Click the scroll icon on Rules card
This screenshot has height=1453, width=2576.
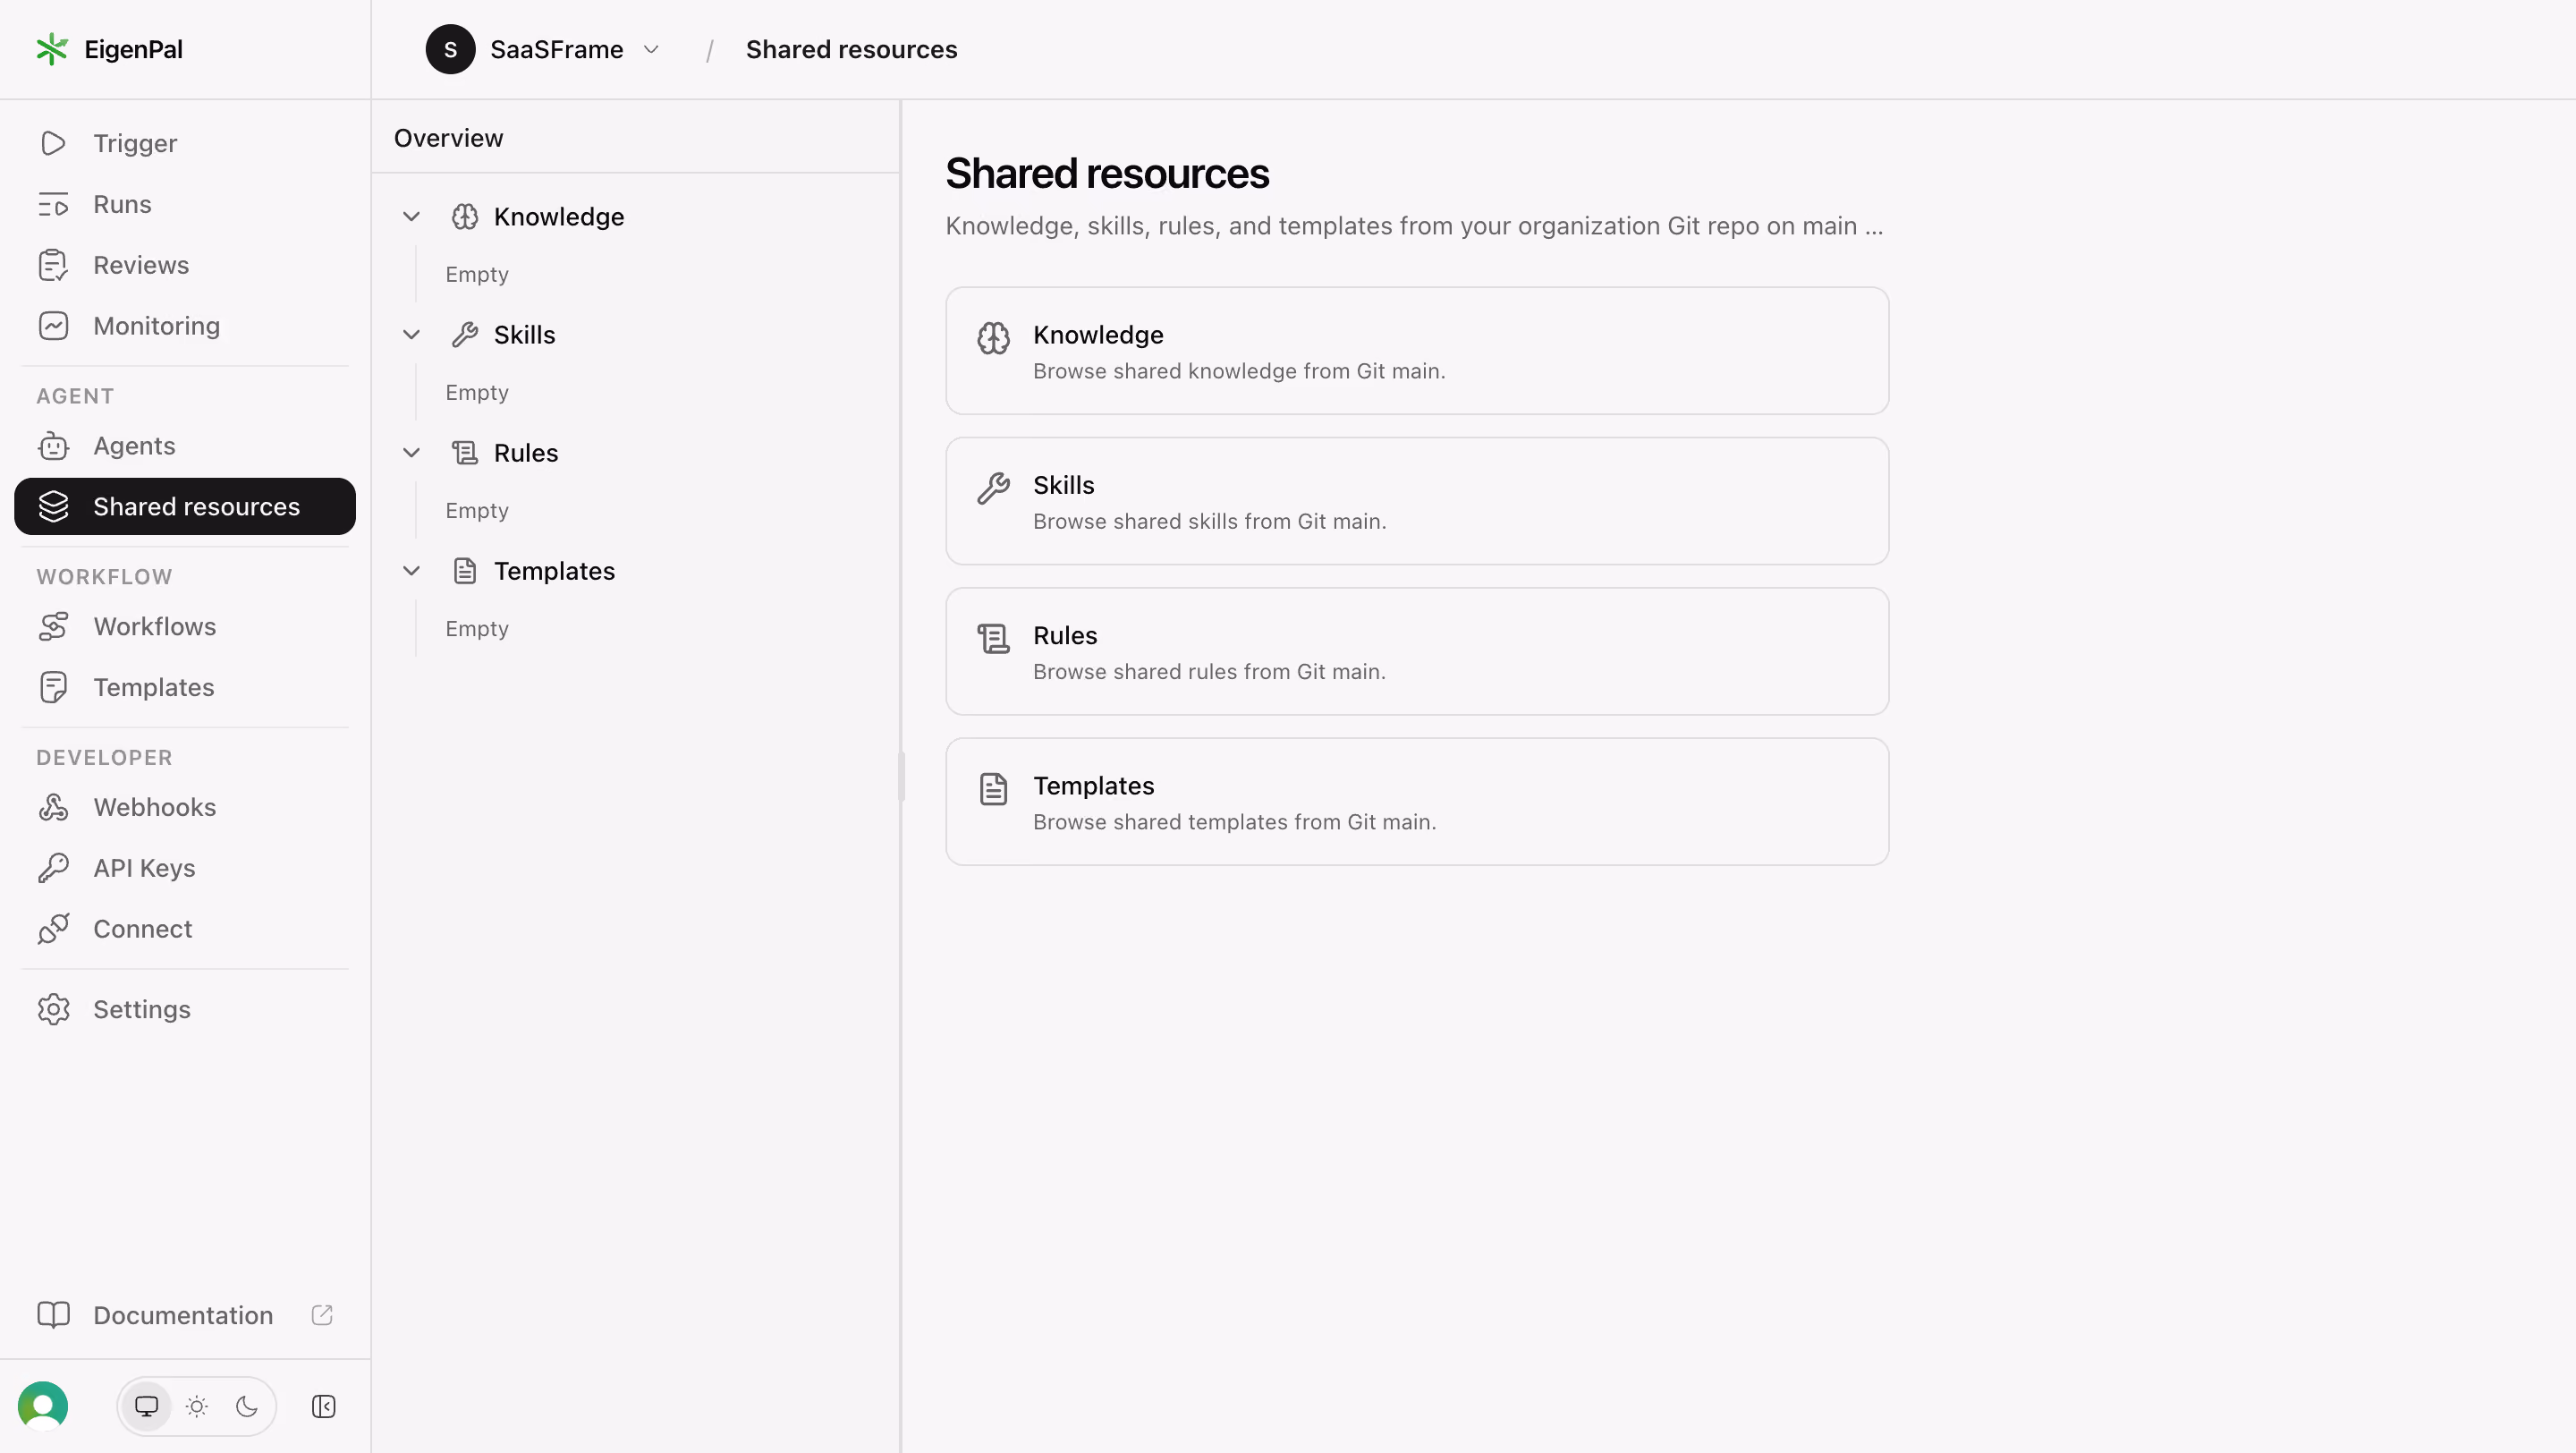pyautogui.click(x=993, y=639)
